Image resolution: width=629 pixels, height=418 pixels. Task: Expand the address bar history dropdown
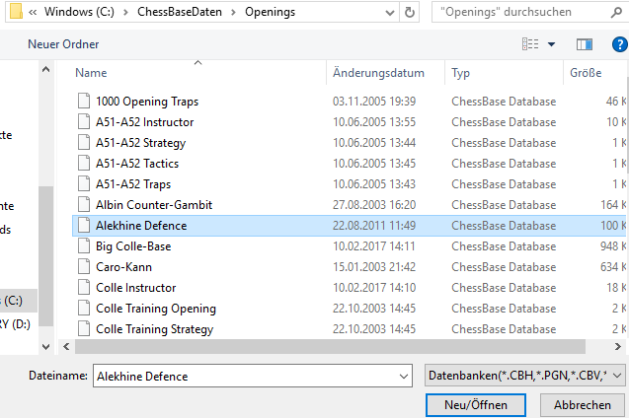[x=389, y=13]
